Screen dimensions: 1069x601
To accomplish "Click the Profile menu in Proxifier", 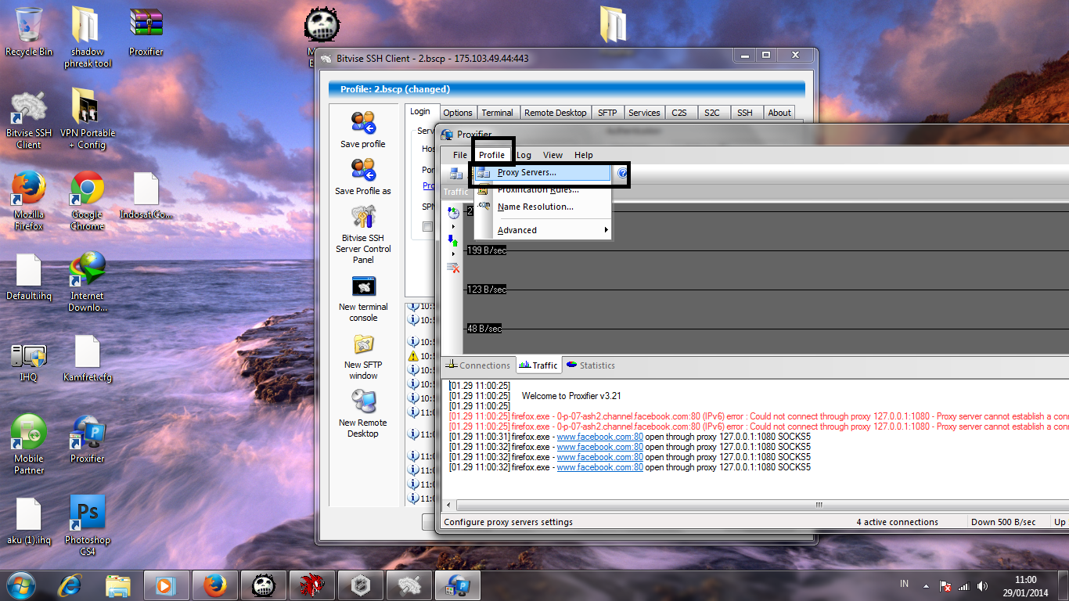I will pyautogui.click(x=492, y=155).
